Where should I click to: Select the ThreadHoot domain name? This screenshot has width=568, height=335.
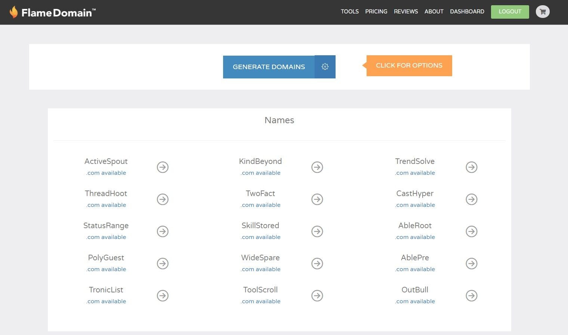(x=106, y=193)
